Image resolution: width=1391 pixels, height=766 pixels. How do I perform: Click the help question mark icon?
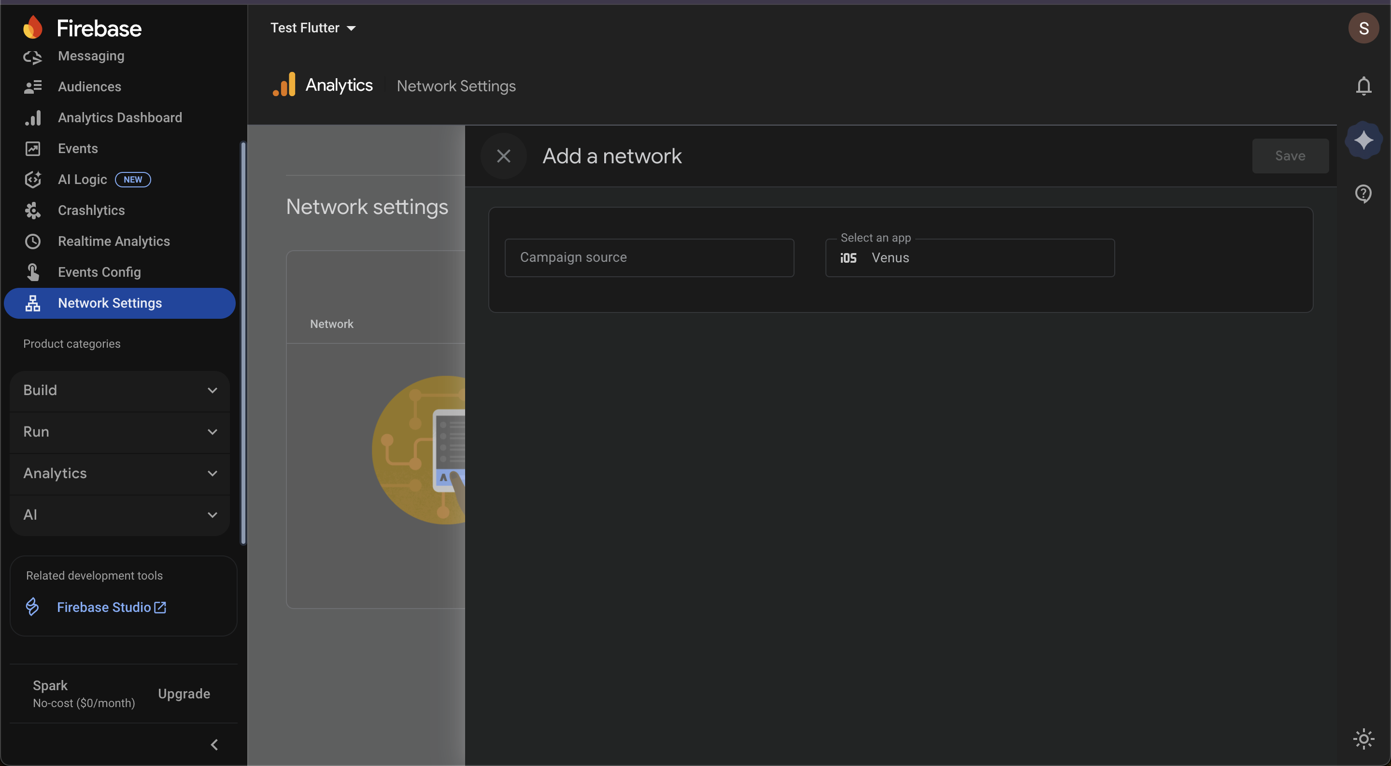(1363, 193)
